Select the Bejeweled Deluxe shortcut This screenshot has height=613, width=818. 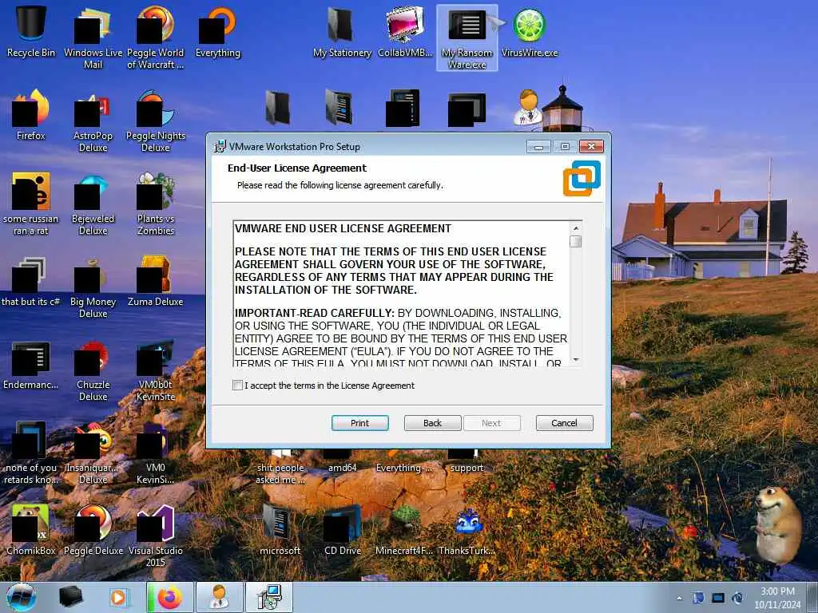93,204
